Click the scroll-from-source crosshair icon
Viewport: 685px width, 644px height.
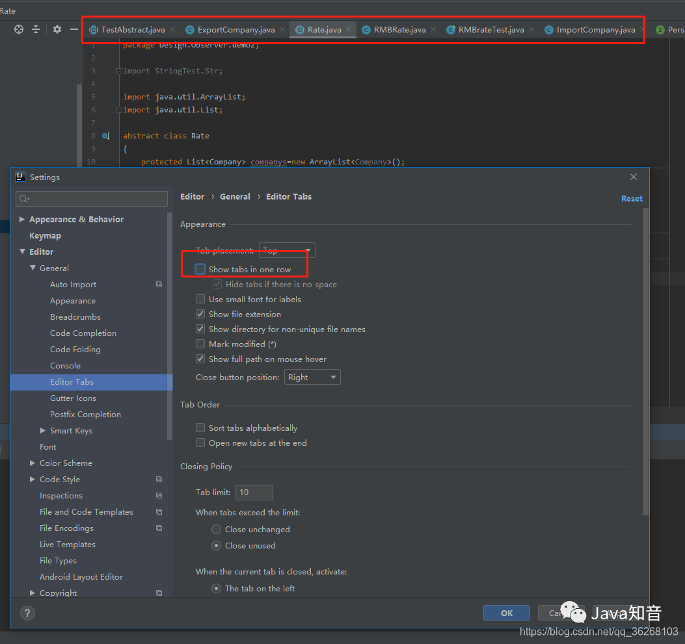point(19,29)
